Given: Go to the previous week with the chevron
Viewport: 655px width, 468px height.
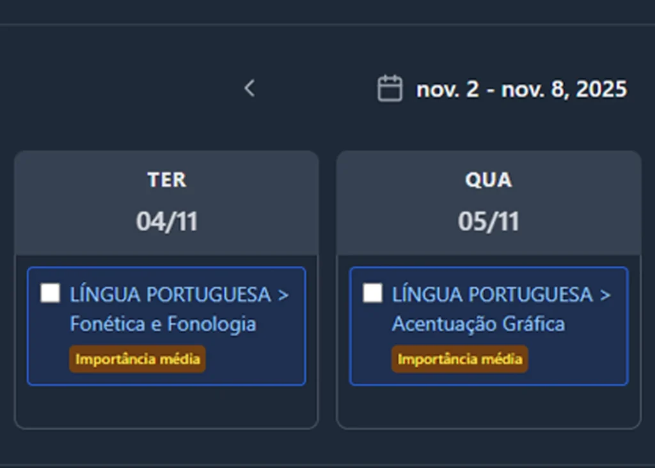Looking at the screenshot, I should point(249,88).
